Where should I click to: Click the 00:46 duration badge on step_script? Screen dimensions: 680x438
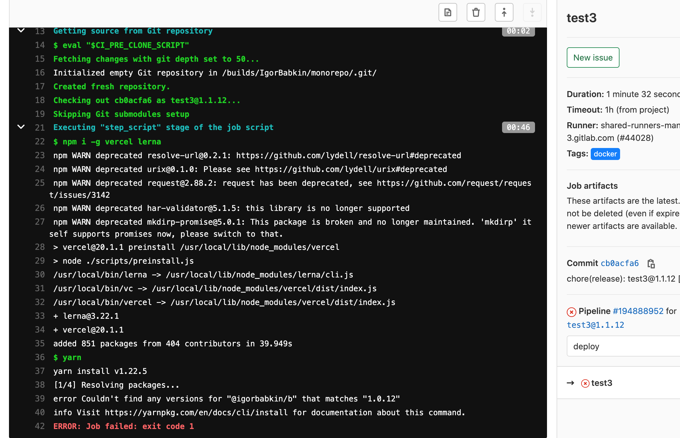coord(518,127)
